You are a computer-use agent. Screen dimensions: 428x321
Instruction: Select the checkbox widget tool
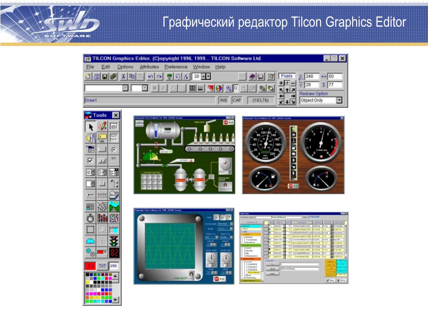coord(91,161)
